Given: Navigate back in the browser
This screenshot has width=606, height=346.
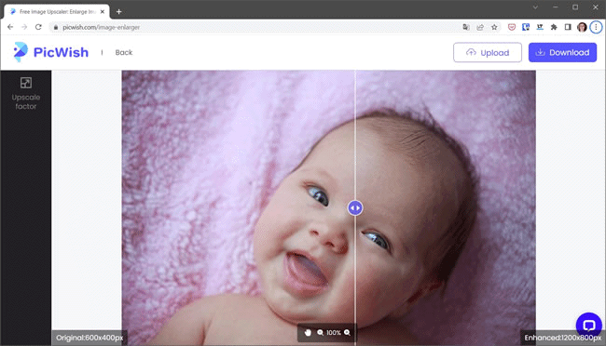Looking at the screenshot, I should click(x=10, y=27).
